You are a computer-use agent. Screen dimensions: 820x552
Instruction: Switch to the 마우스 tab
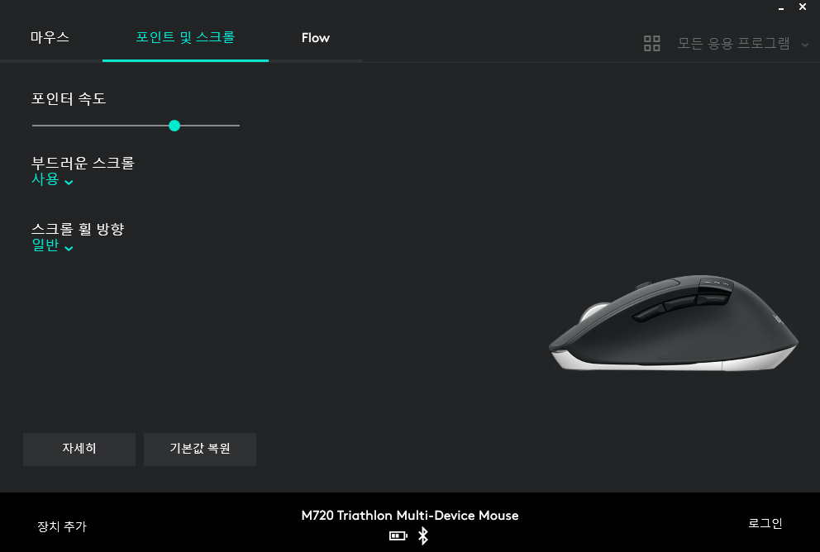(50, 38)
